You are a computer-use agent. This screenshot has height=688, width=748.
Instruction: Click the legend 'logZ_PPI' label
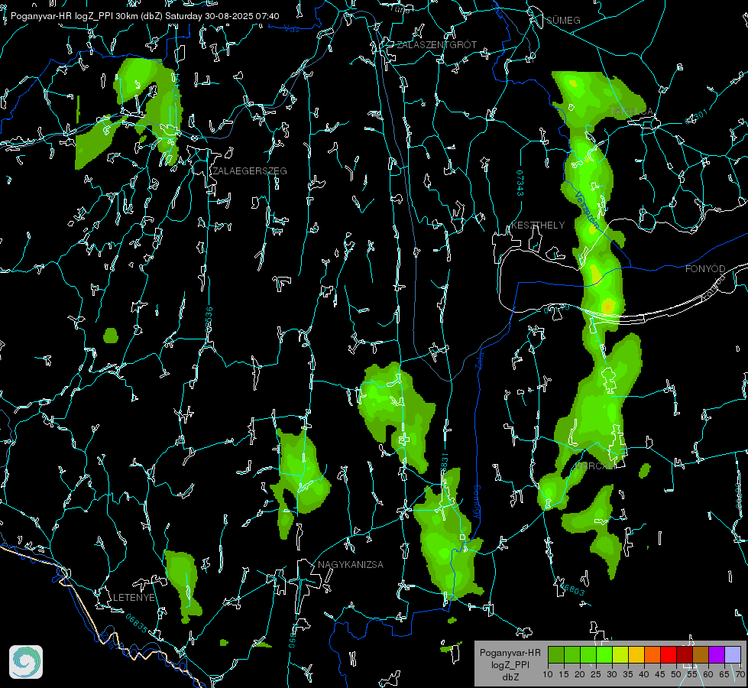pos(510,664)
